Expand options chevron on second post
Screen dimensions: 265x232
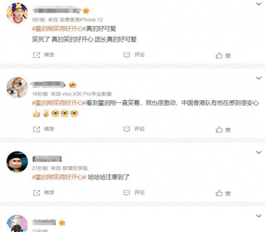[x=259, y=78]
